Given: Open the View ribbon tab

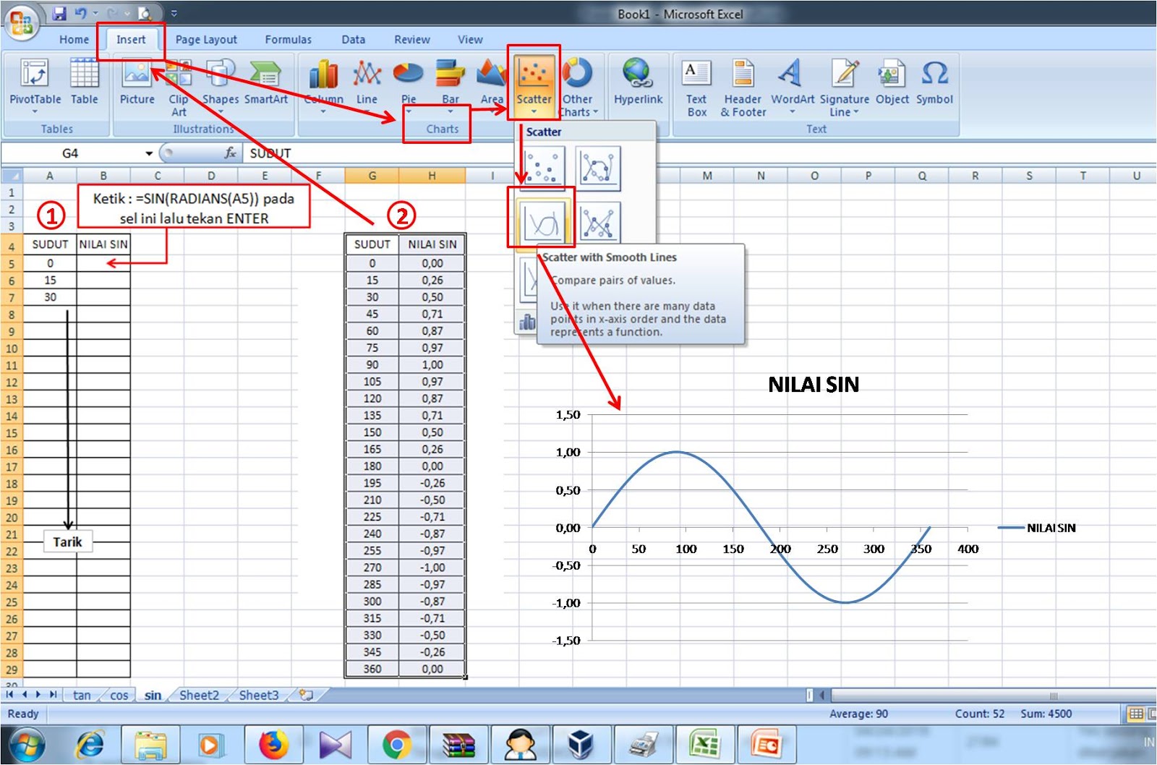Looking at the screenshot, I should click(x=470, y=40).
